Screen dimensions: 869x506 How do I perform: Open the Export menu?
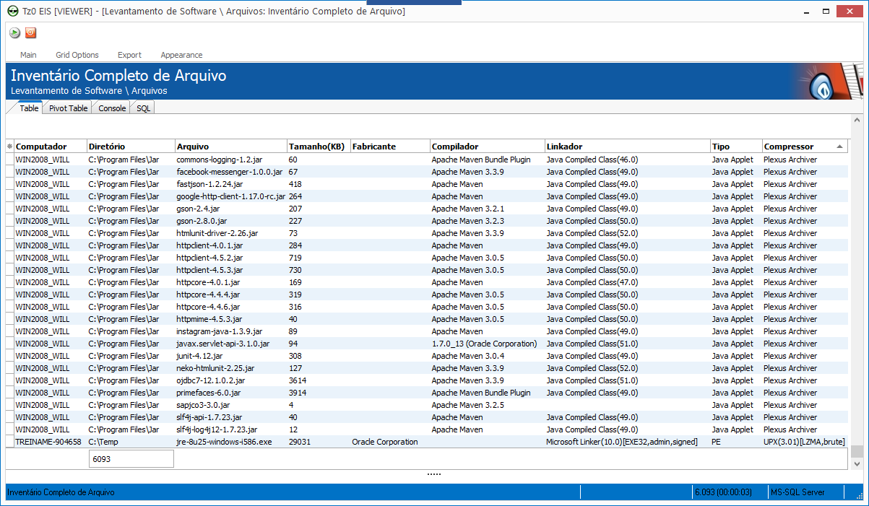129,55
